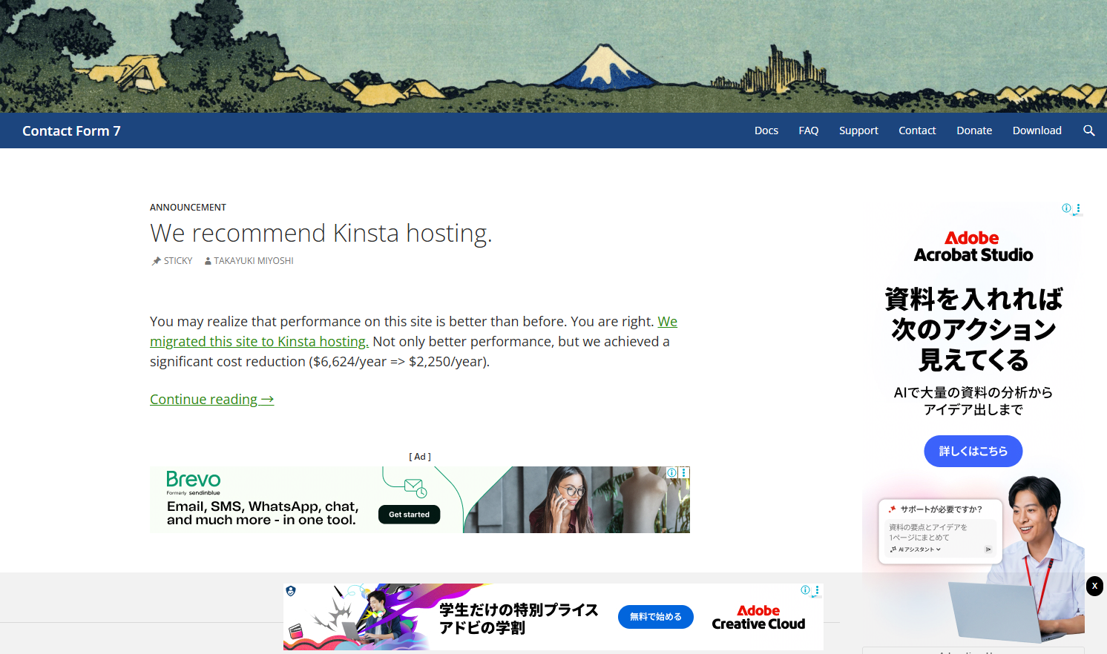Open the Contact menu item
The image size is (1107, 654).
(x=917, y=131)
